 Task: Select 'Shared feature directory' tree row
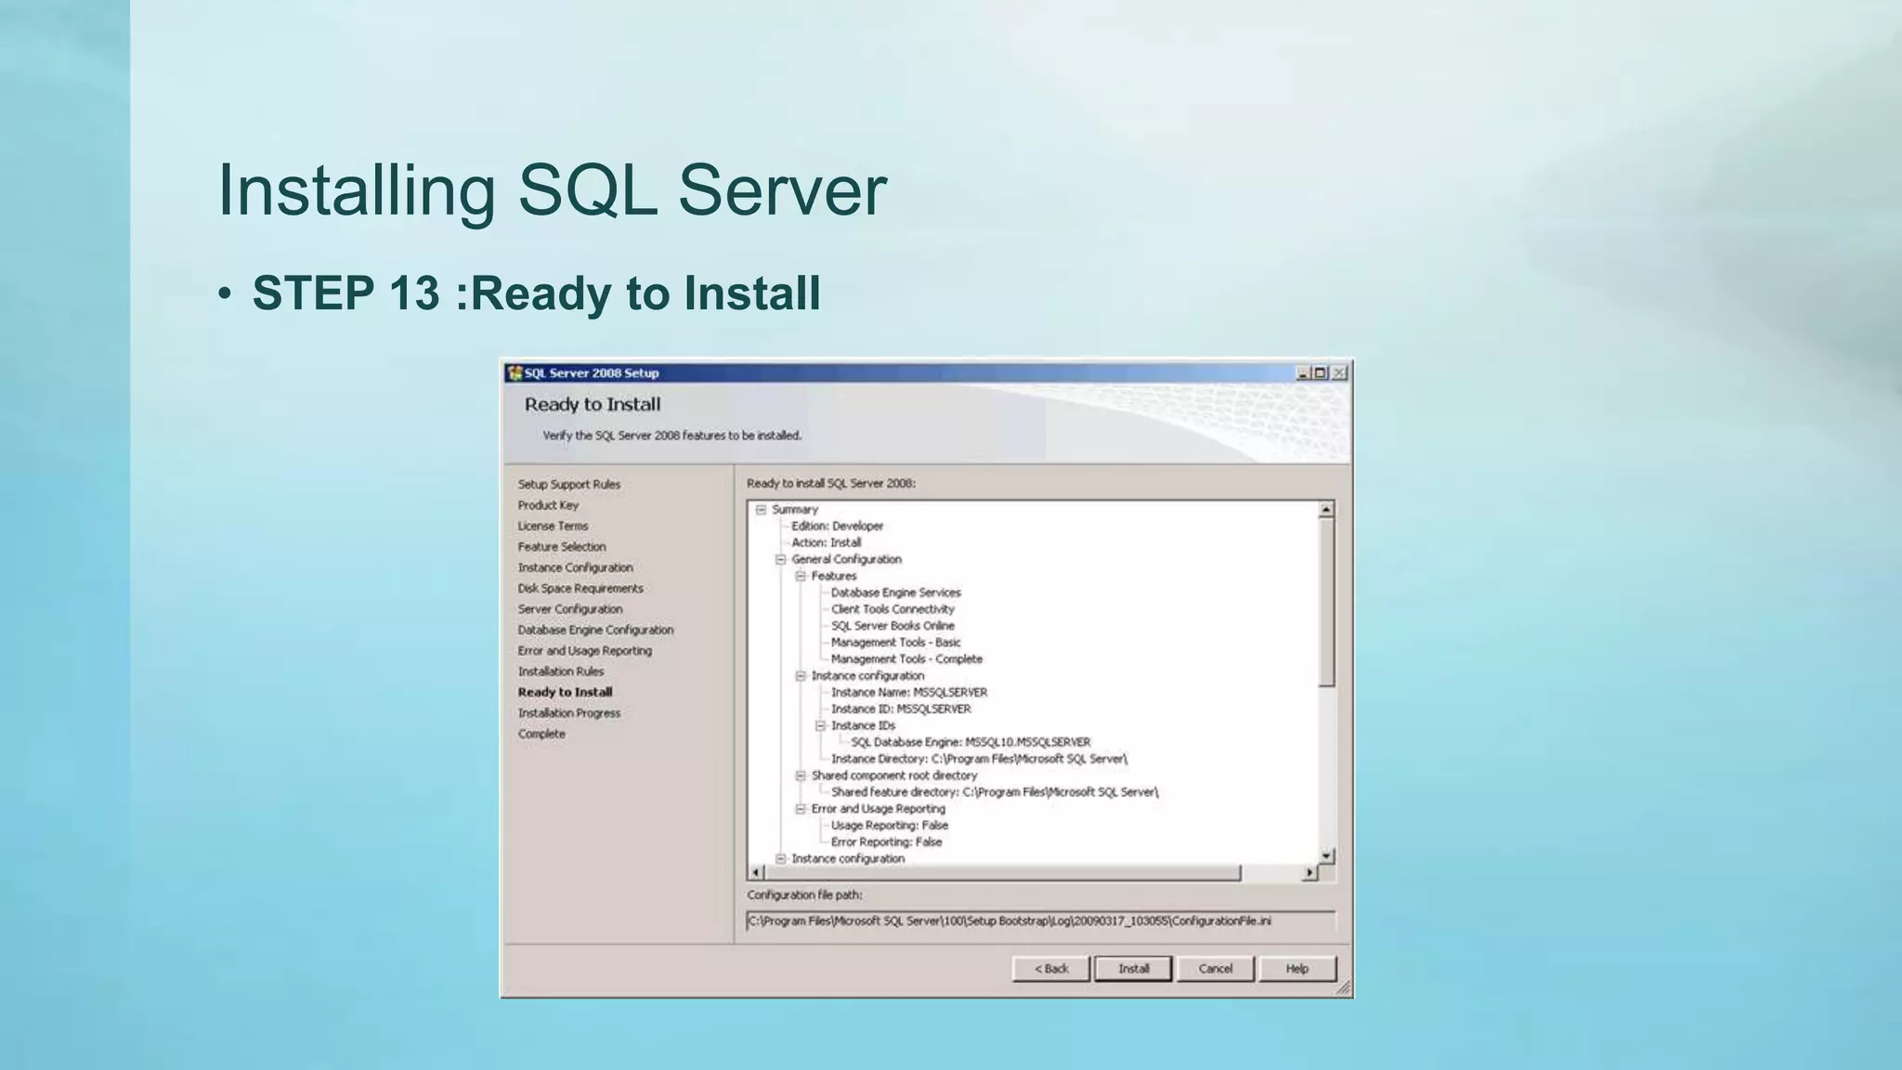coord(995,793)
